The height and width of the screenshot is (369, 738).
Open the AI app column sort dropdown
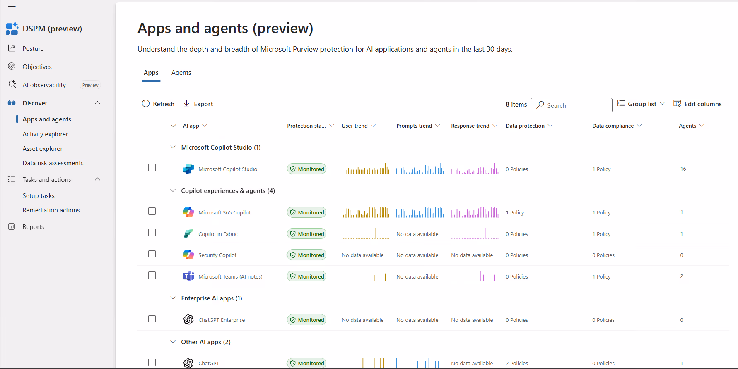(205, 125)
